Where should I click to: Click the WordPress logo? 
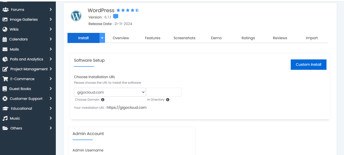click(x=76, y=16)
